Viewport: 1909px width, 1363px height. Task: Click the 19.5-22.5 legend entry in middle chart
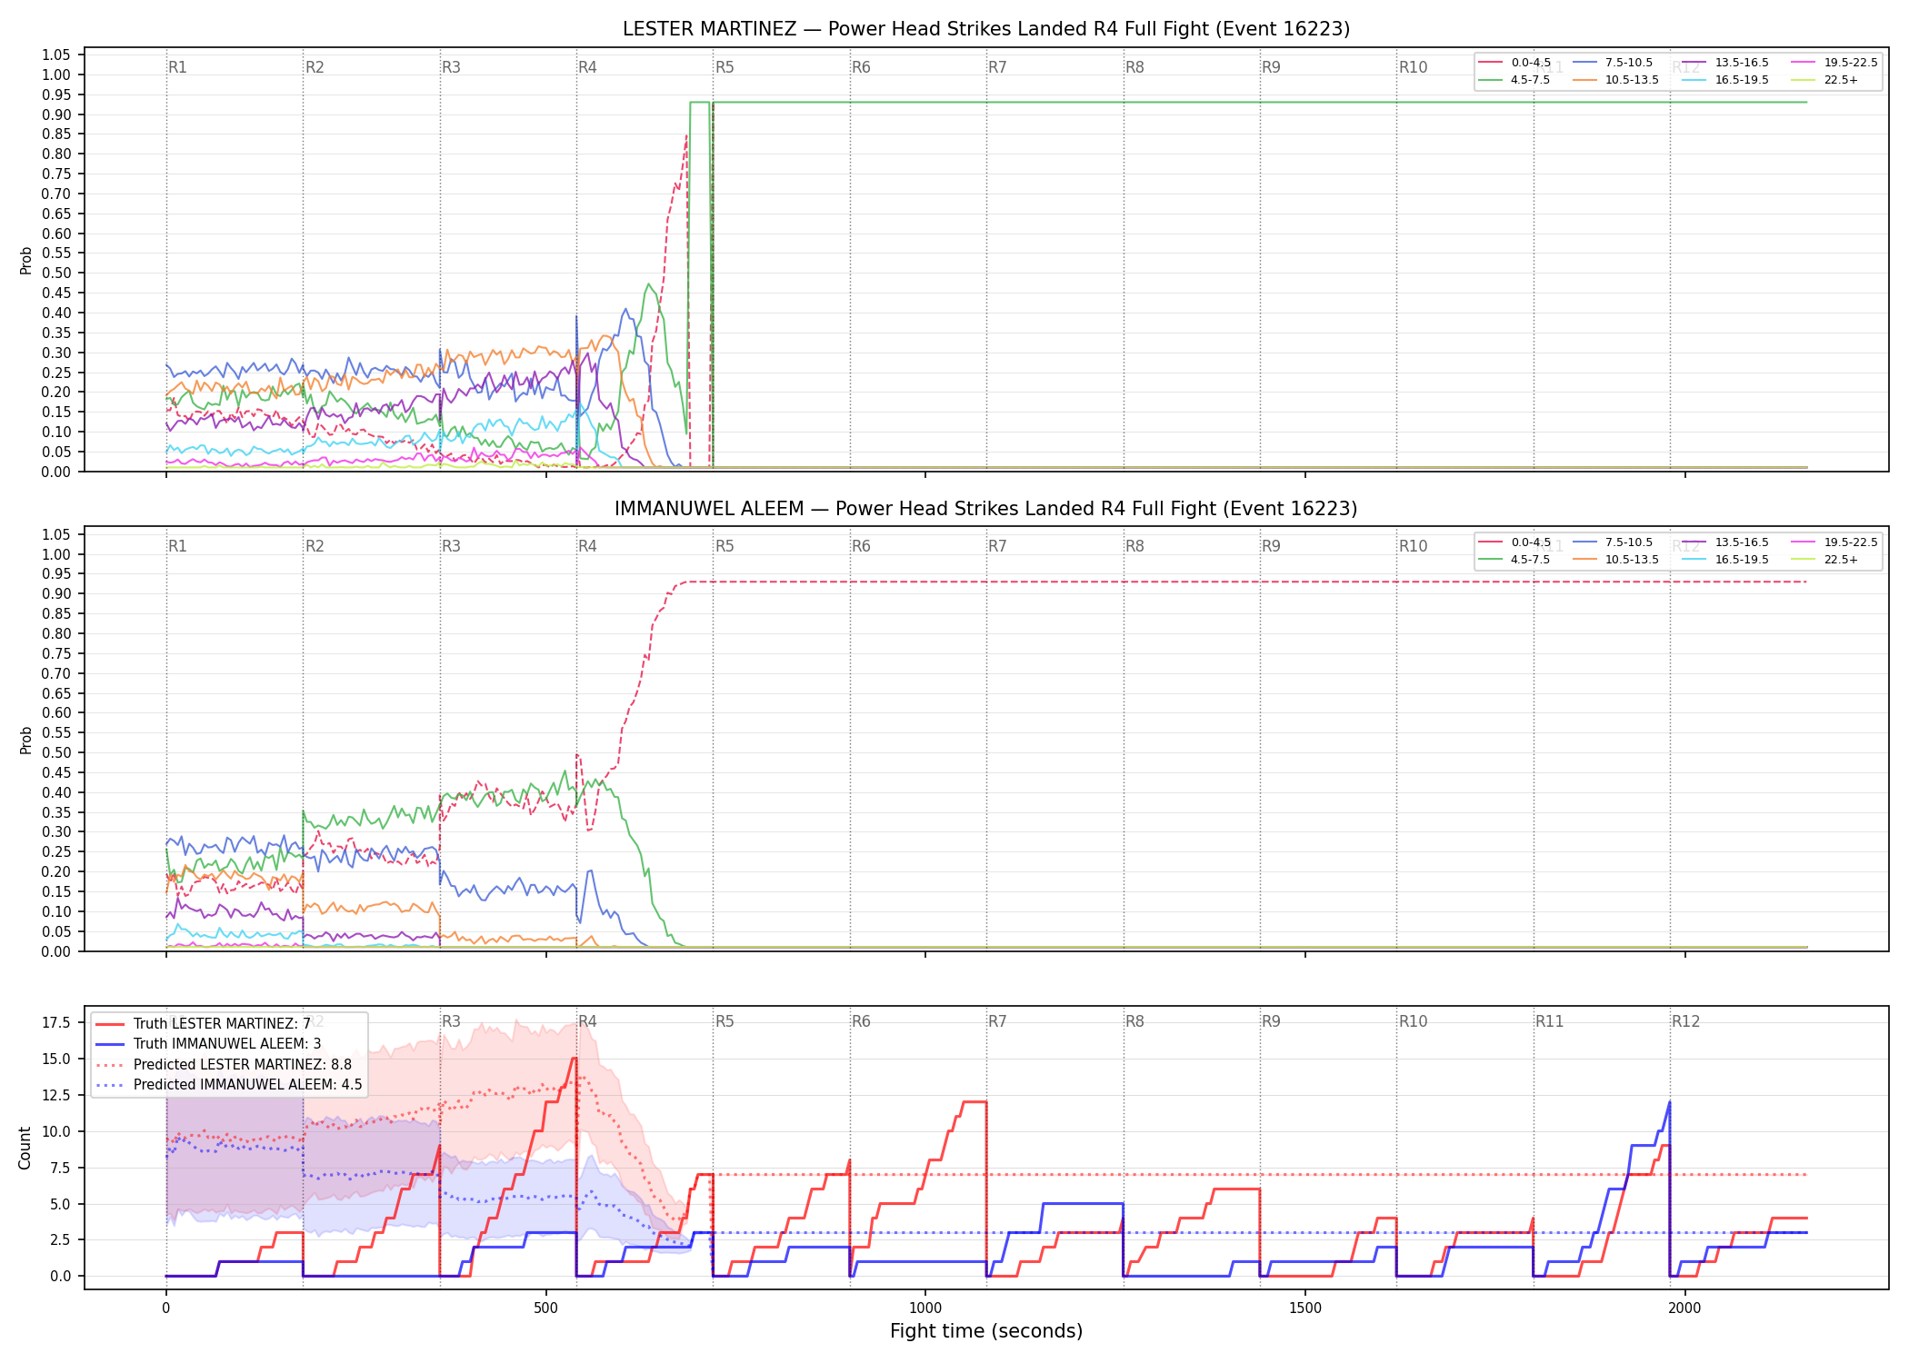point(1834,542)
